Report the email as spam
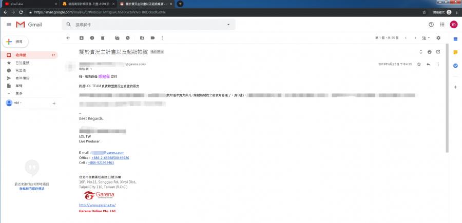 point(92,38)
